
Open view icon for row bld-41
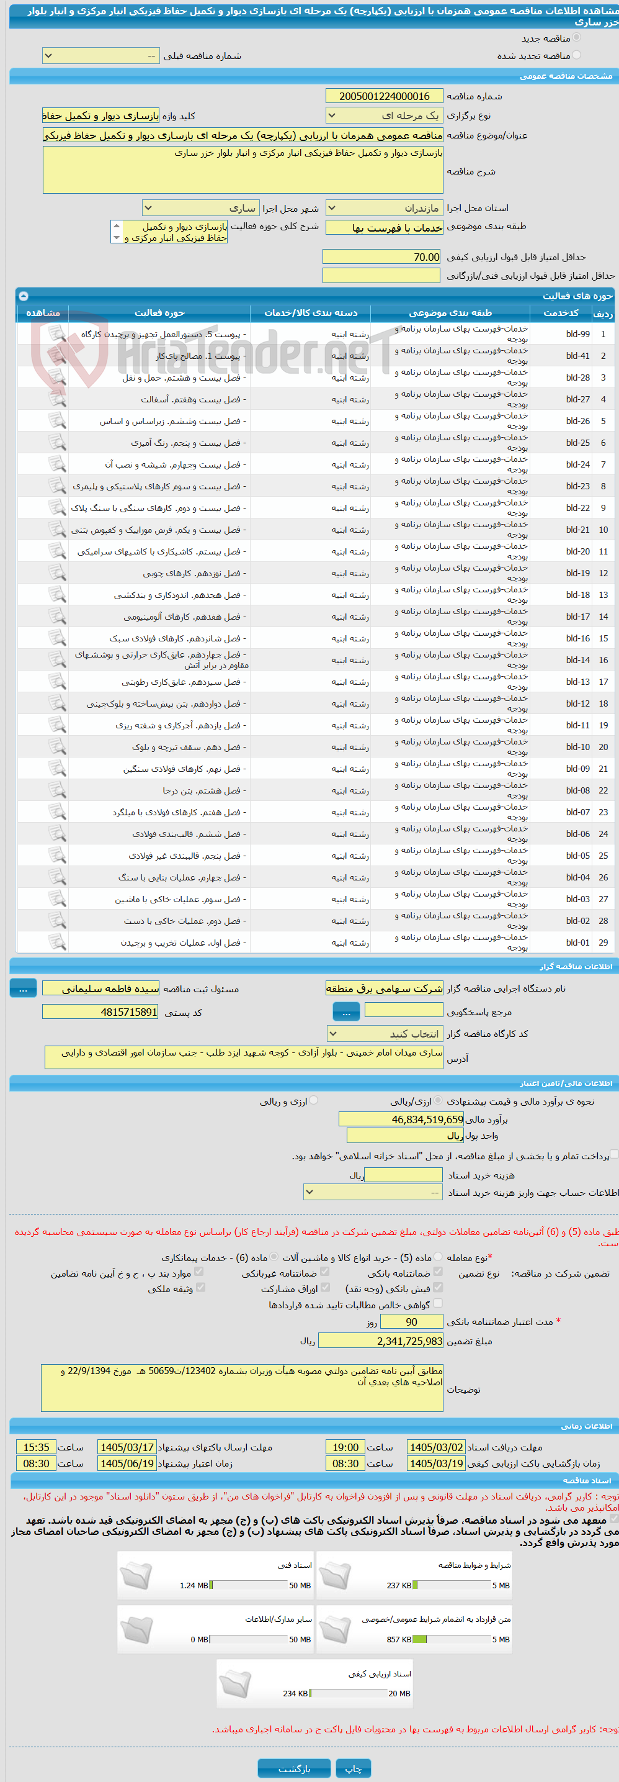point(56,356)
